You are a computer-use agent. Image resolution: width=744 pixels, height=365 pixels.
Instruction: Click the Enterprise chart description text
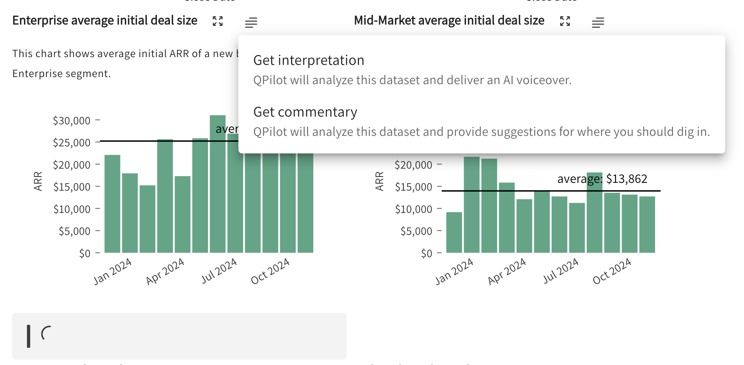click(x=125, y=64)
